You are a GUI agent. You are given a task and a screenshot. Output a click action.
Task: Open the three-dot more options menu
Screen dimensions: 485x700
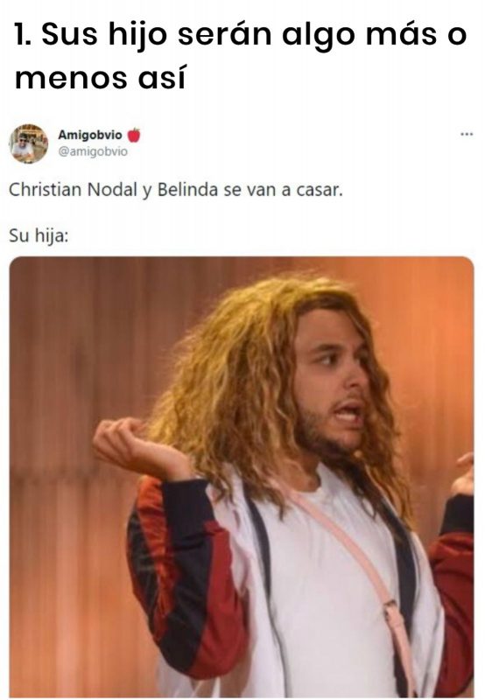[467, 134]
